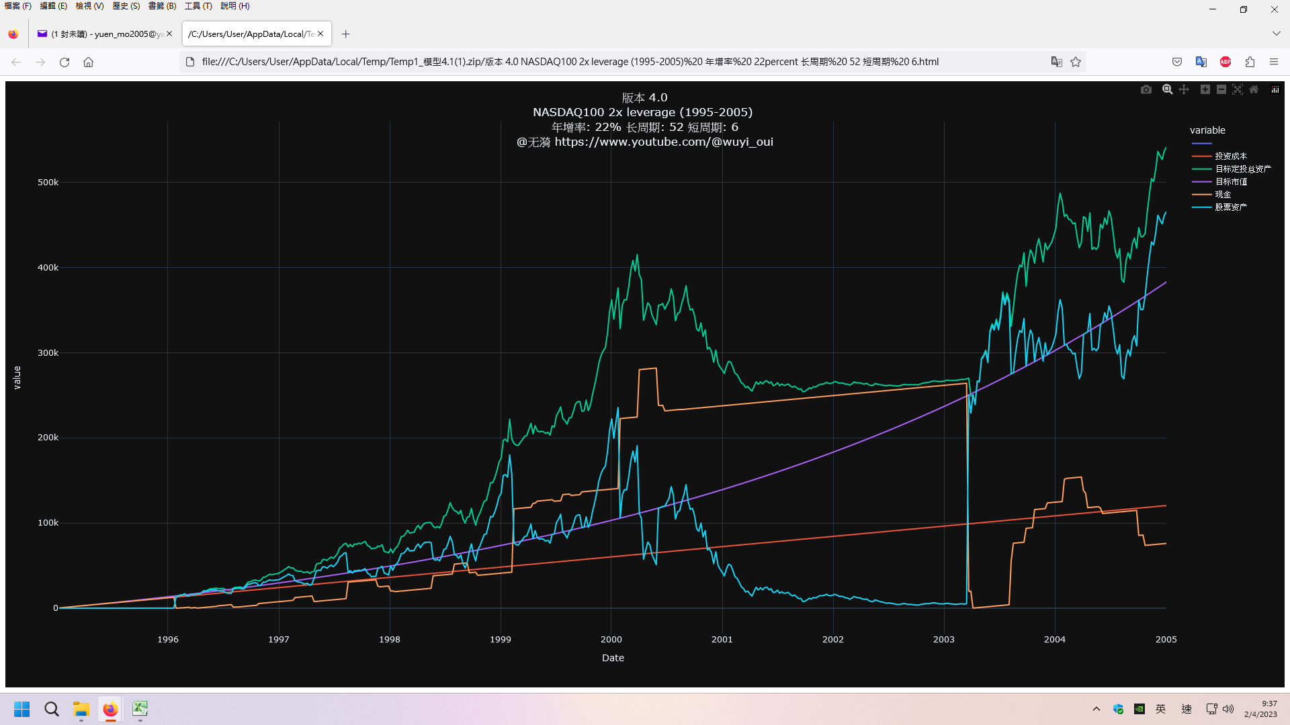Bookmark this page with the star
1290x725 pixels.
1076,62
